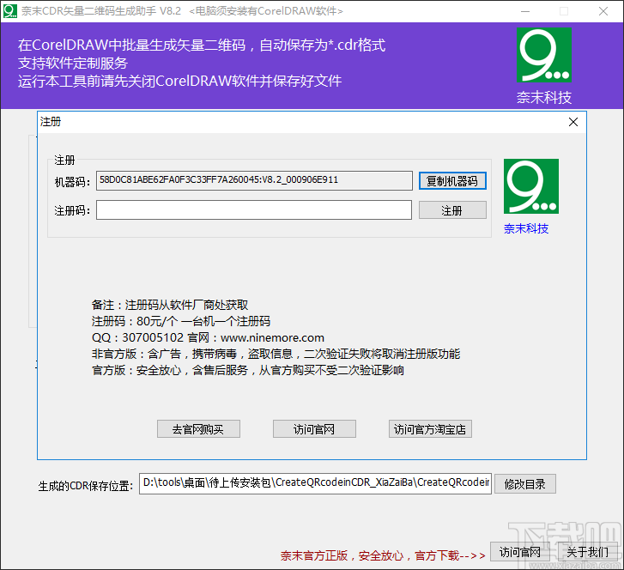
Task: Open 关于我们 button
Action: 587,552
